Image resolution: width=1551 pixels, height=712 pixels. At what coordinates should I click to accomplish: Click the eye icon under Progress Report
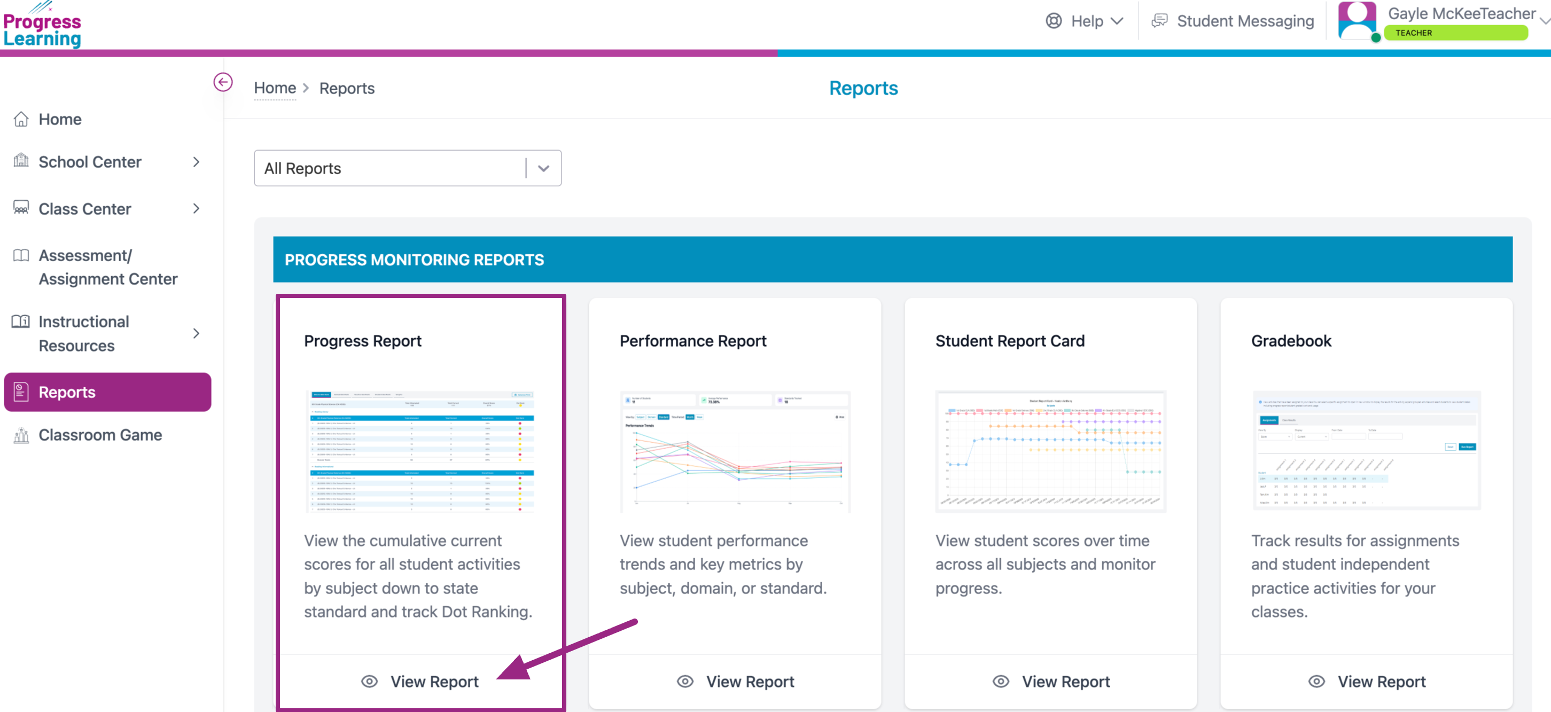pyautogui.click(x=369, y=682)
